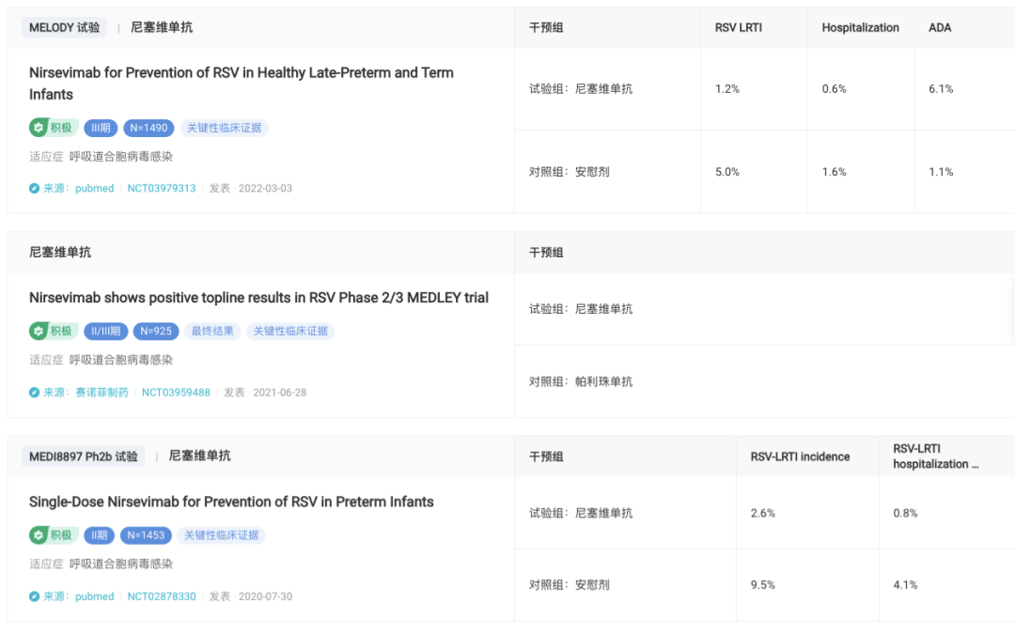Open the NCT03979313 trial link
Image resolution: width=1015 pixels, height=633 pixels.
162,189
